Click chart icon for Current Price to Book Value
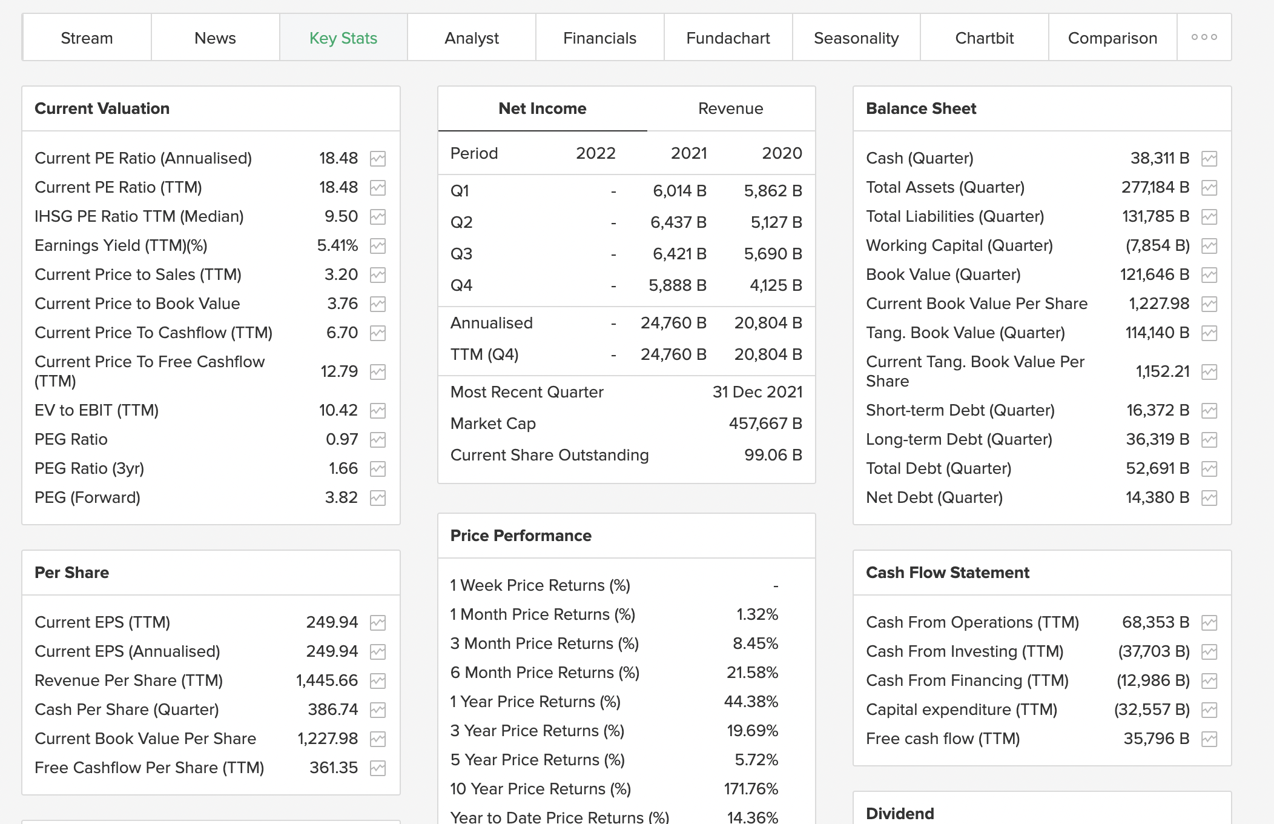Image resolution: width=1274 pixels, height=824 pixels. tap(378, 304)
